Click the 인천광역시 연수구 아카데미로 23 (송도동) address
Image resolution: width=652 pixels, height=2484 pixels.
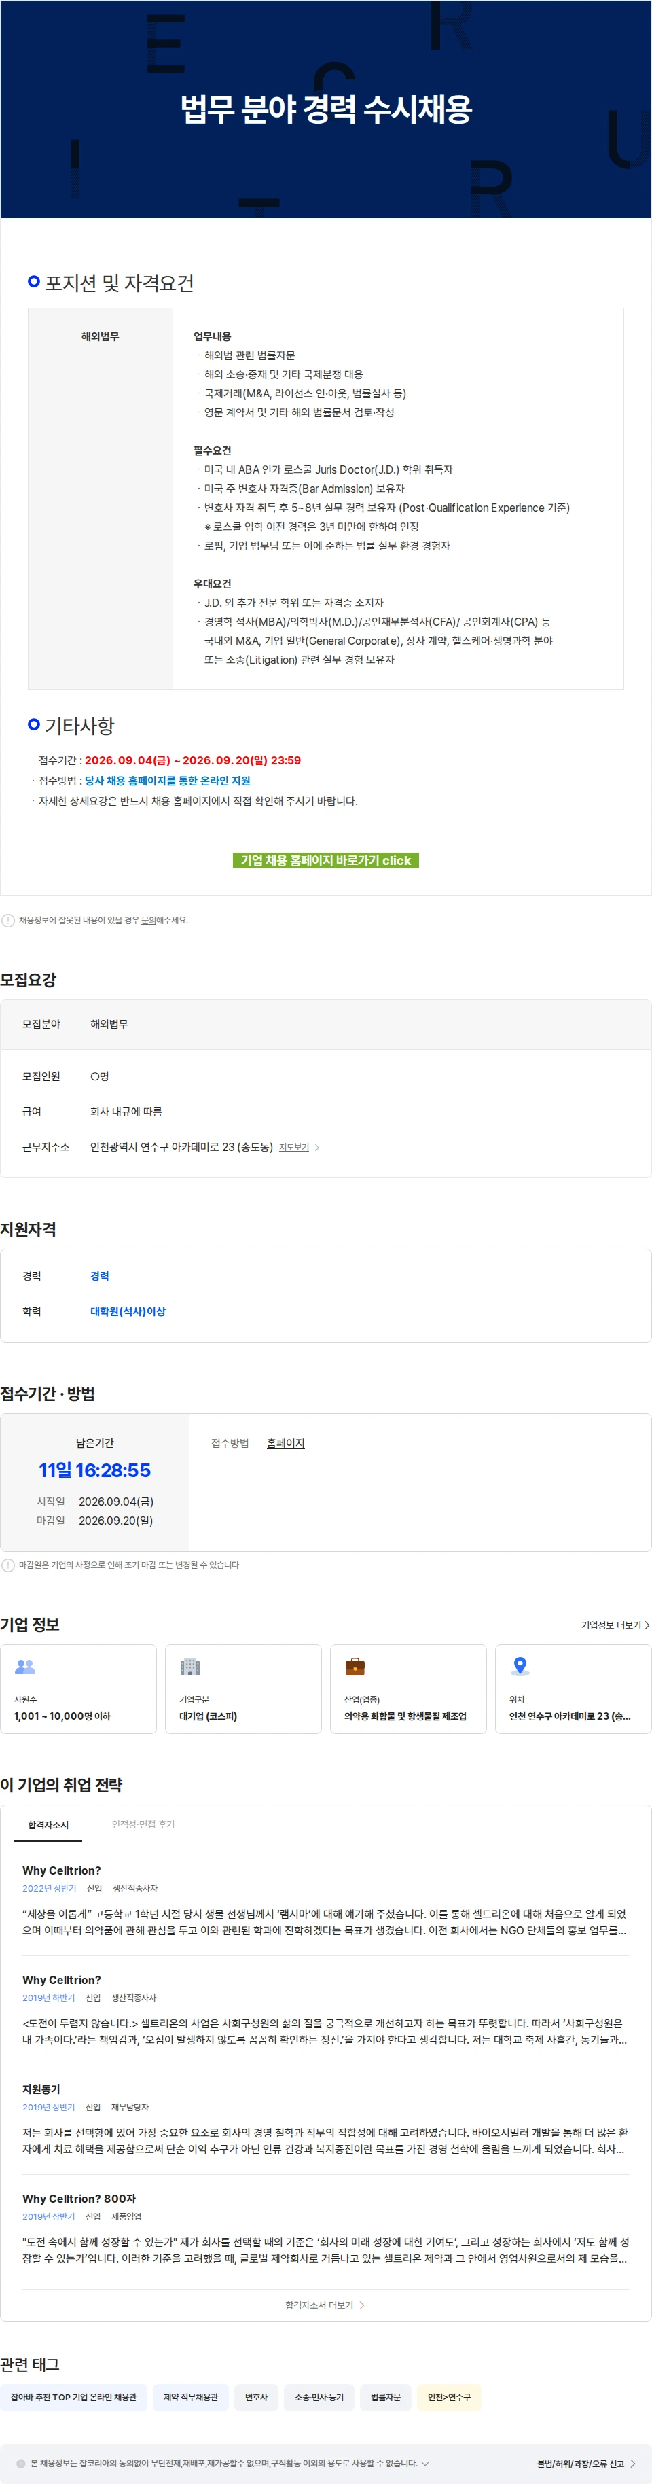[181, 1148]
